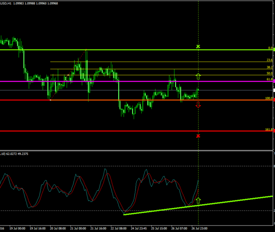Select the Fibonacci 50.0 level label

click(x=269, y=73)
